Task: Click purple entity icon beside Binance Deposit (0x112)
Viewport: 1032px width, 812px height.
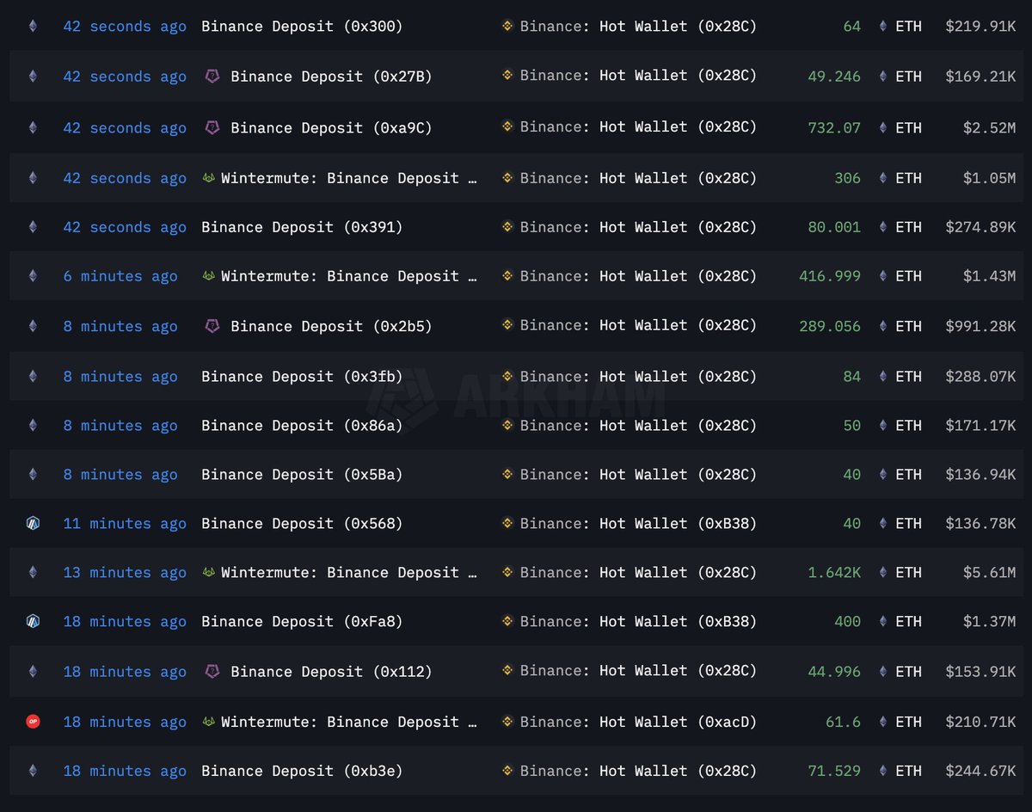Action: tap(212, 671)
